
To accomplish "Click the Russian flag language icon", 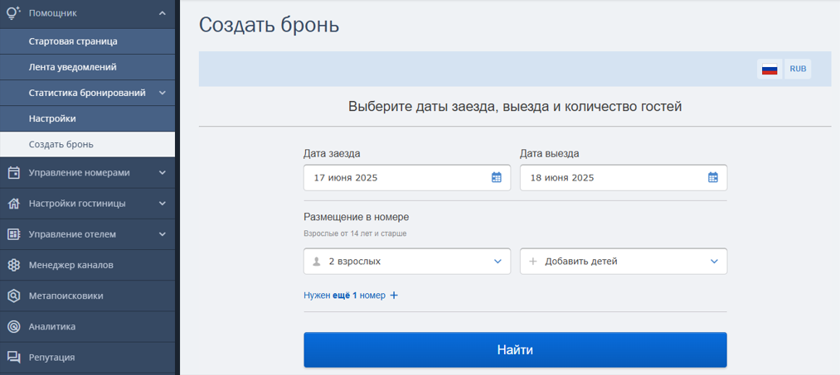I will tap(770, 69).
